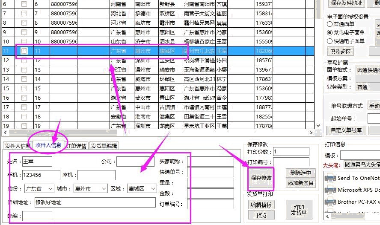Click the 手机 phone number field
380x225 pixels.
(x=41, y=175)
